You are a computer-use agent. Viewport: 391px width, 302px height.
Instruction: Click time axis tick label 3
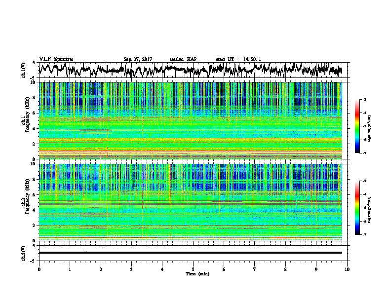(131, 269)
